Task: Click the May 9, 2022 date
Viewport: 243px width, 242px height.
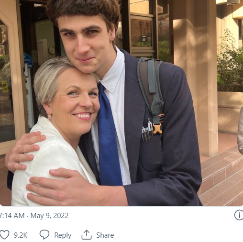Action: [x=49, y=216]
